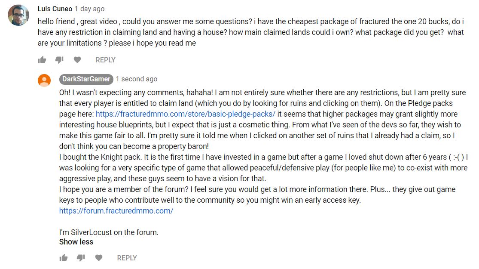Click the "I'm SilverLocust on the forum" line

click(109, 232)
